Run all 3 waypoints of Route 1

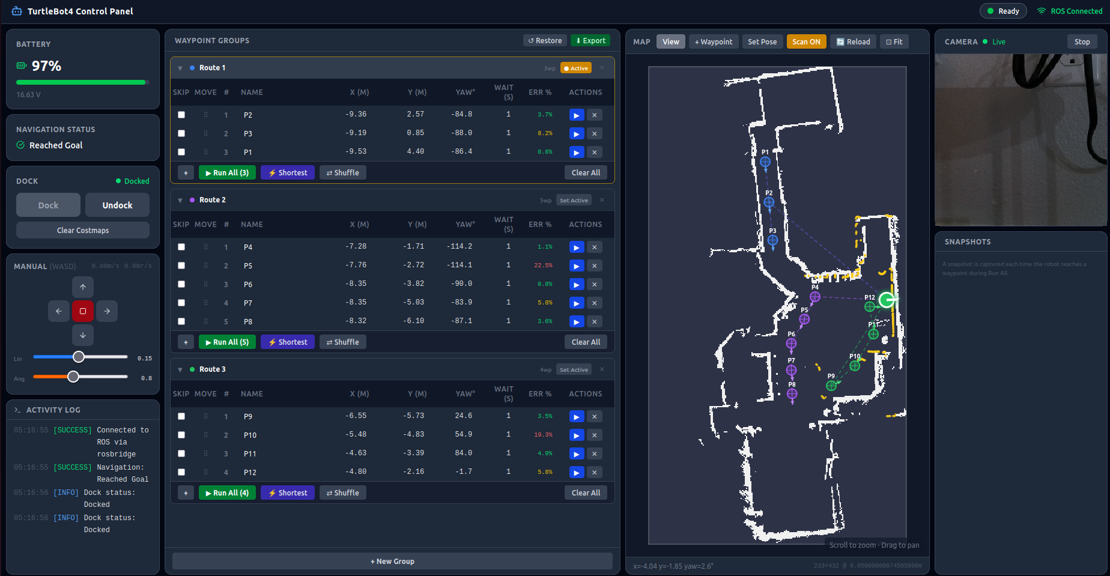pos(227,173)
